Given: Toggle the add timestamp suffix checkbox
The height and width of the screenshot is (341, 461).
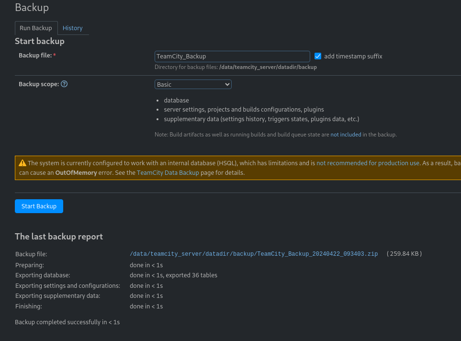Looking at the screenshot, I should [x=318, y=56].
